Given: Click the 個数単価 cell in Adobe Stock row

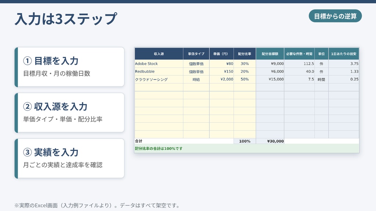Looking at the screenshot, I should 196,64.
